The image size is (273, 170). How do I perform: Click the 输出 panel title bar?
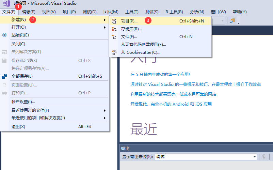point(196,149)
